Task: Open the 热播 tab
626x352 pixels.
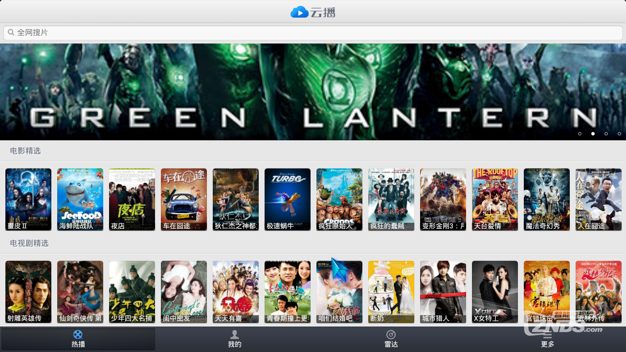Action: click(x=78, y=339)
